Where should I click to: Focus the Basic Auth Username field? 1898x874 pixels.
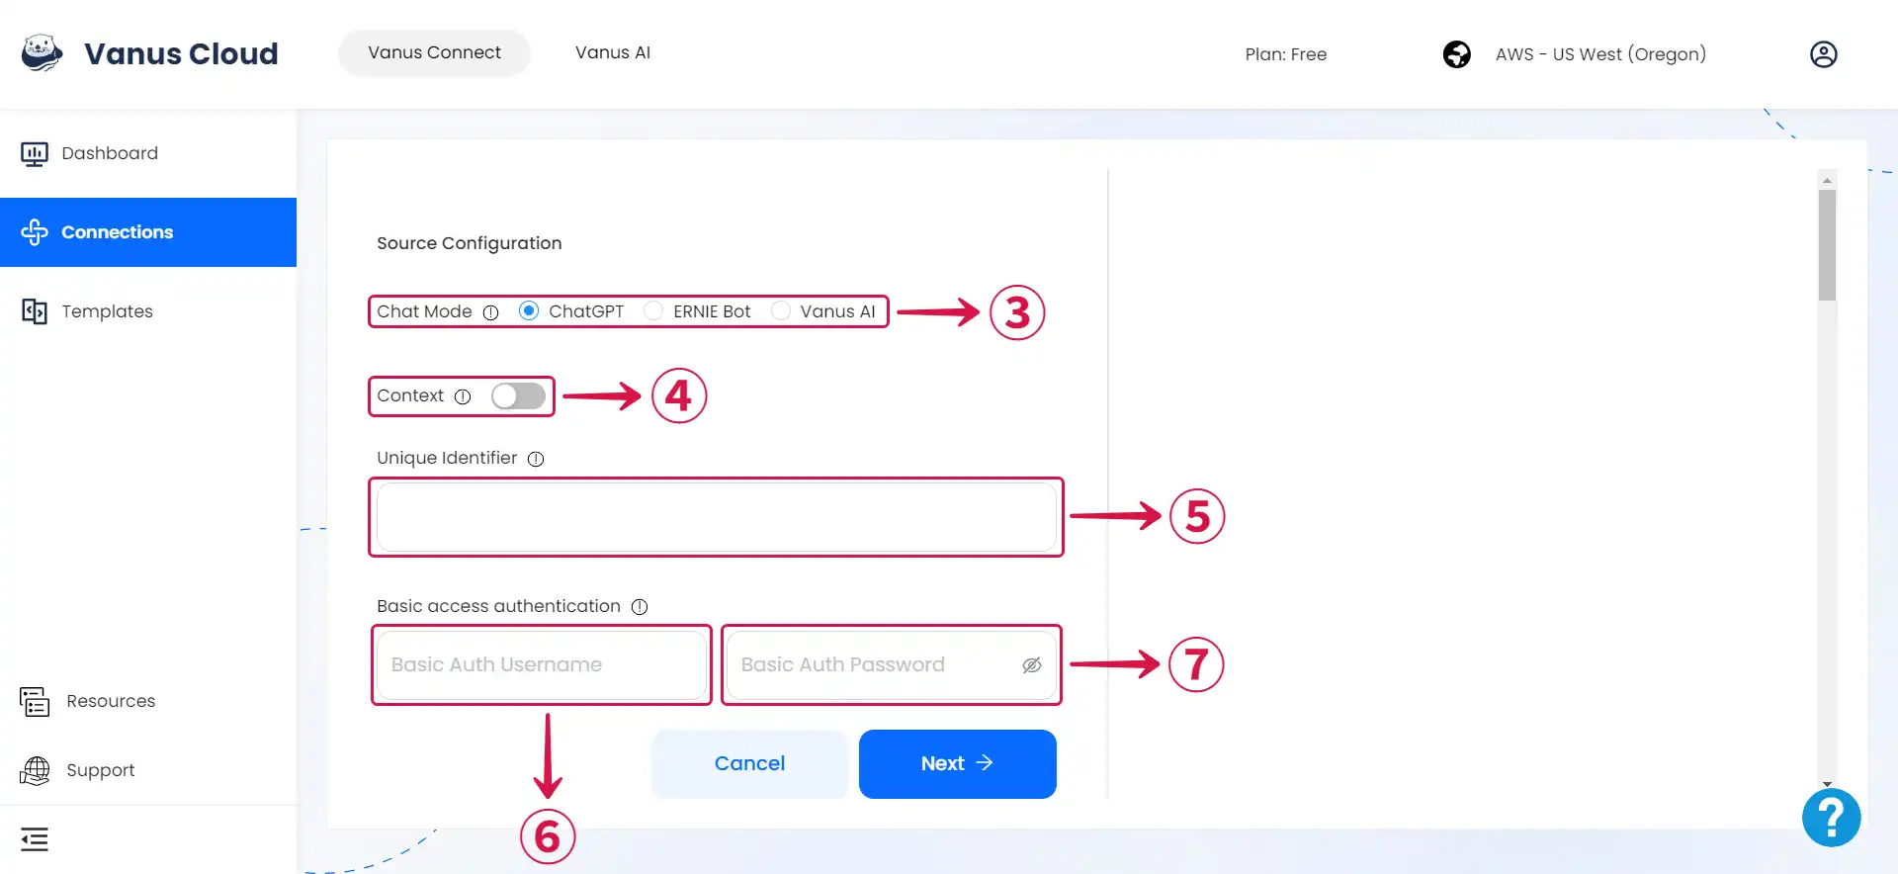(x=542, y=665)
